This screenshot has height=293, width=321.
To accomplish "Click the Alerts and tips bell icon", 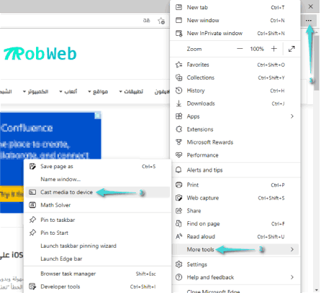I will pyautogui.click(x=178, y=170).
